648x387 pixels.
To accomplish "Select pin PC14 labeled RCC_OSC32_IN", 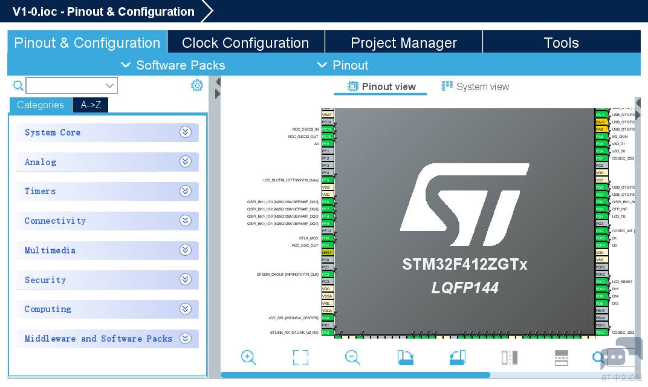I will [327, 129].
